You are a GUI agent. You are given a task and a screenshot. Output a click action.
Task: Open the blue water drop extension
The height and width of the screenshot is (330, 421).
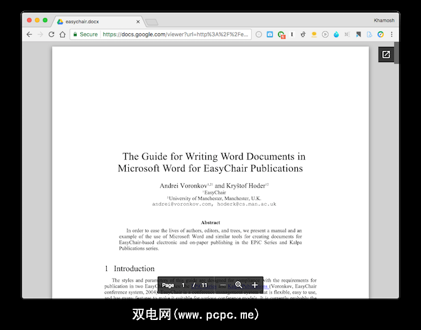point(336,35)
